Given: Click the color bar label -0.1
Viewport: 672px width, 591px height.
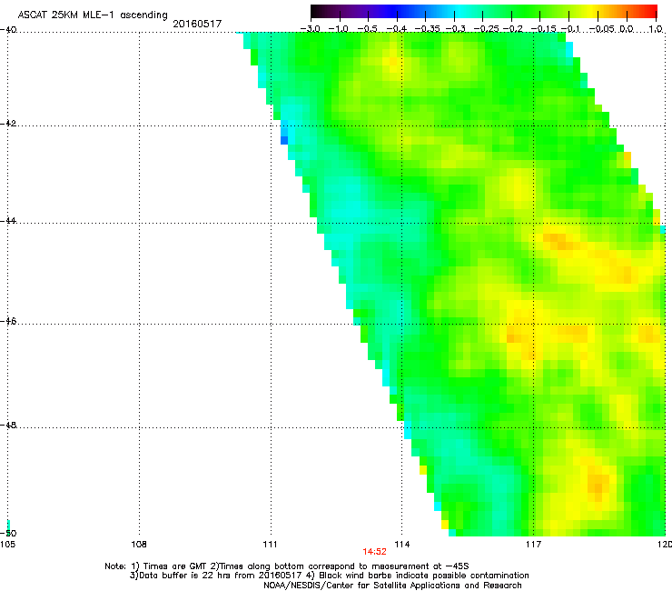Looking at the screenshot, I should point(570,29).
